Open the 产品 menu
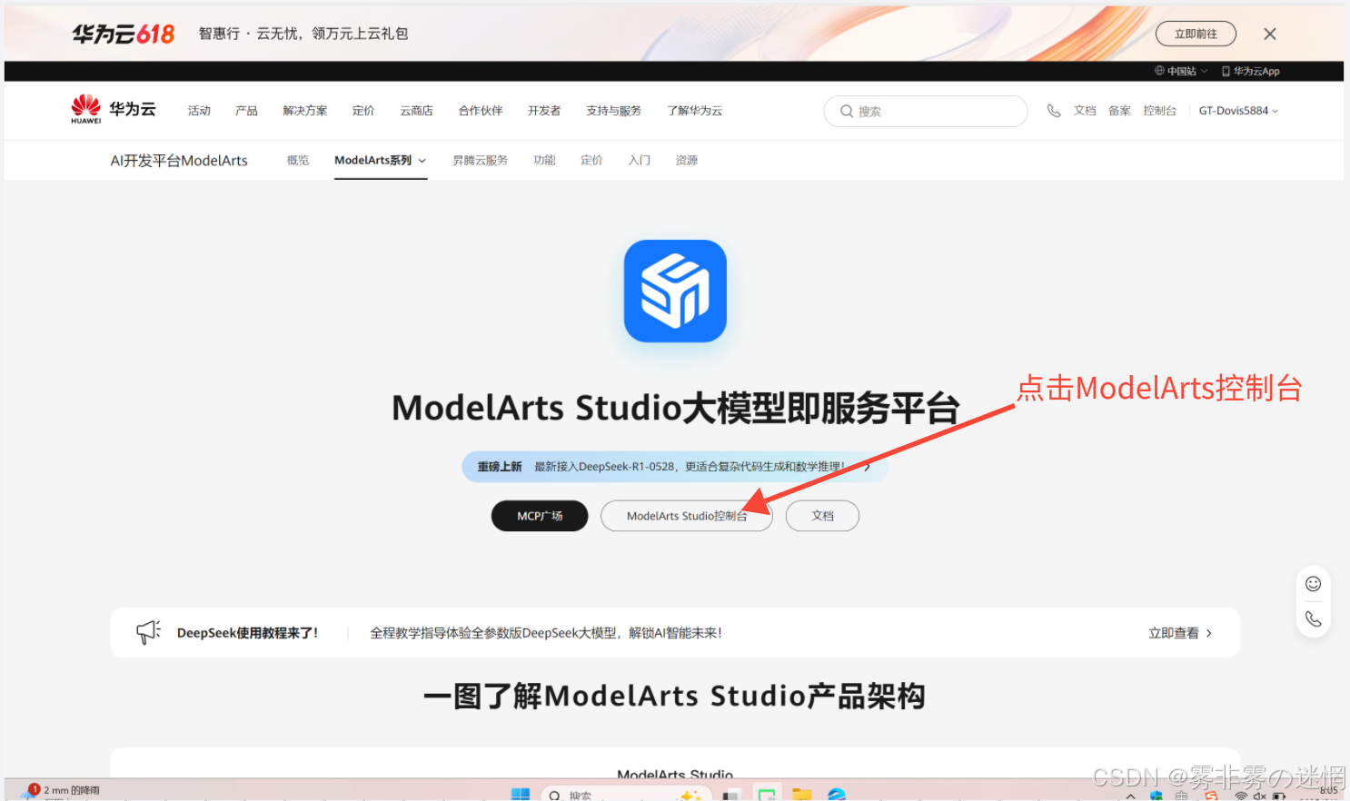The height and width of the screenshot is (801, 1350). click(246, 111)
